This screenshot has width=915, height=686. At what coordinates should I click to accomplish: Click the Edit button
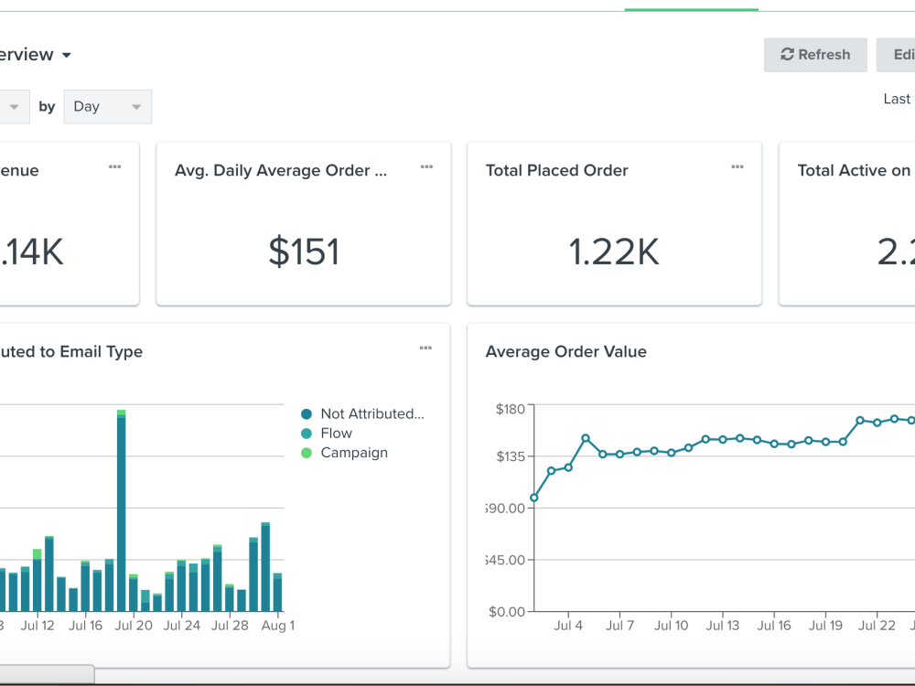pyautogui.click(x=896, y=55)
